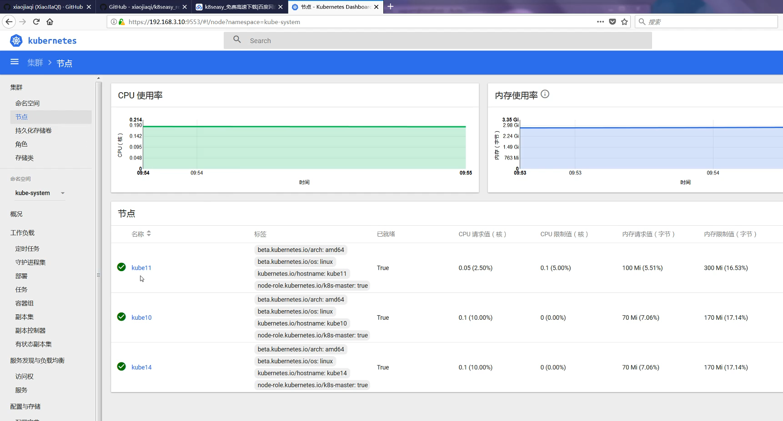
Task: Click the green ready status icon for kube11
Action: tap(121, 267)
